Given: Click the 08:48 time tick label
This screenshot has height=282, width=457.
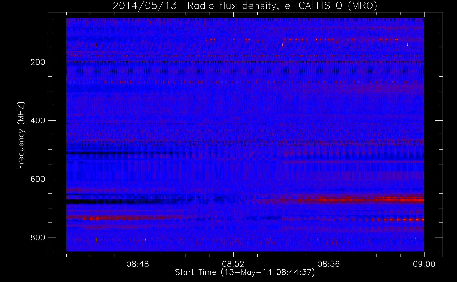Looking at the screenshot, I should 138,264.
